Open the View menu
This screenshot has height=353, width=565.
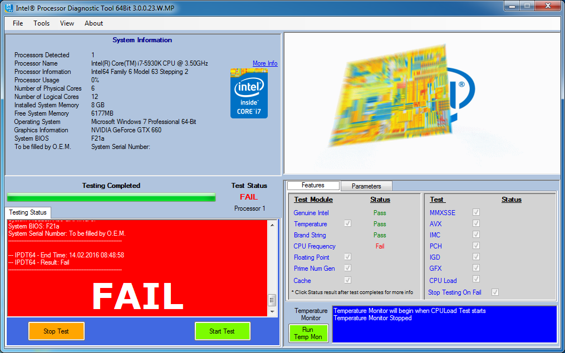tap(67, 23)
